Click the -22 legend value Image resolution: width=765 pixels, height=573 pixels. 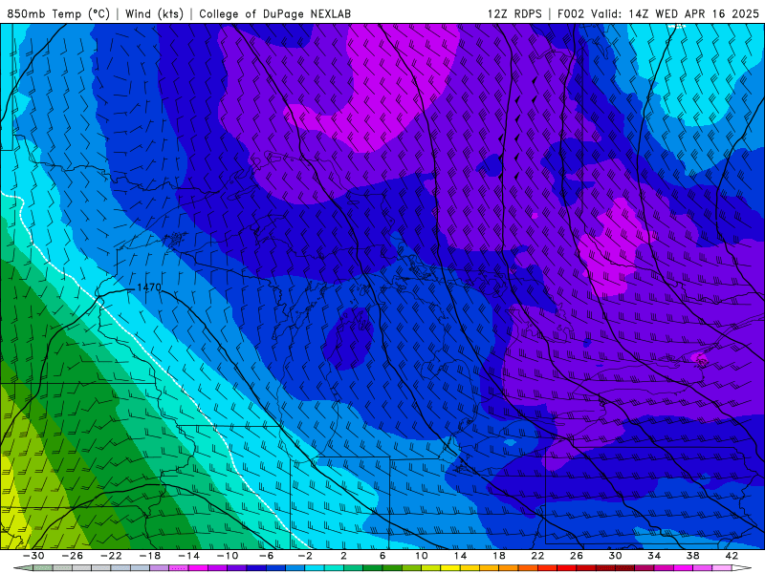pyautogui.click(x=111, y=556)
